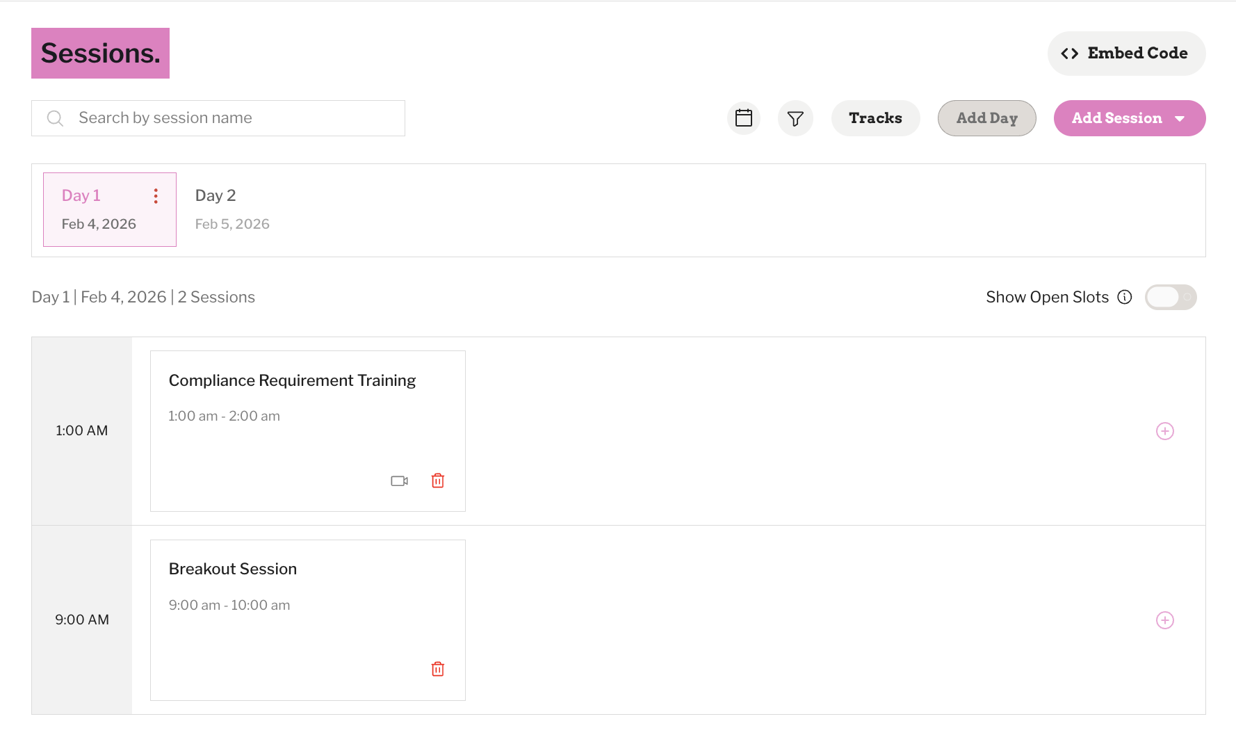Viewport: 1236px width, 744px height.
Task: Open the Embed Code button
Action: [x=1126, y=54]
